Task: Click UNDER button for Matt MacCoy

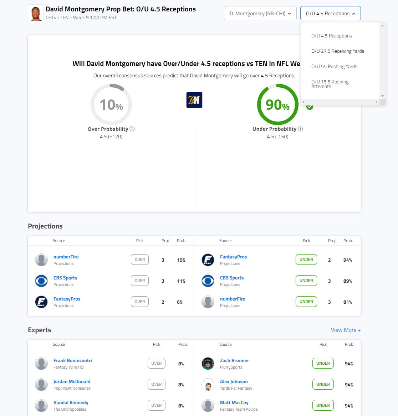Action: click(x=323, y=405)
